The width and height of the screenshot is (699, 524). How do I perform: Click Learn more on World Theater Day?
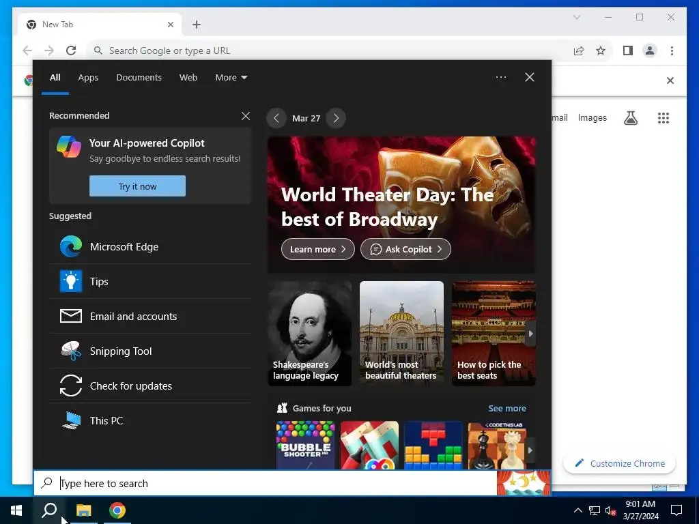pos(318,249)
